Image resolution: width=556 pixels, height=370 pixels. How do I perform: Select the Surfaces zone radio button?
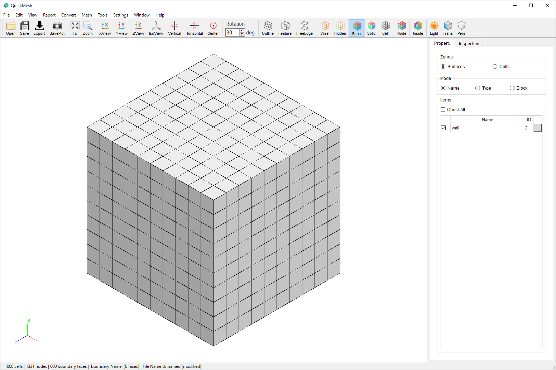point(443,67)
